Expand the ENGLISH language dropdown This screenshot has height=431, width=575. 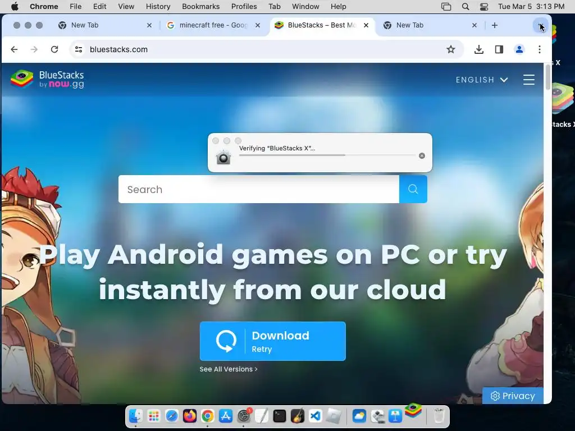[x=481, y=80]
